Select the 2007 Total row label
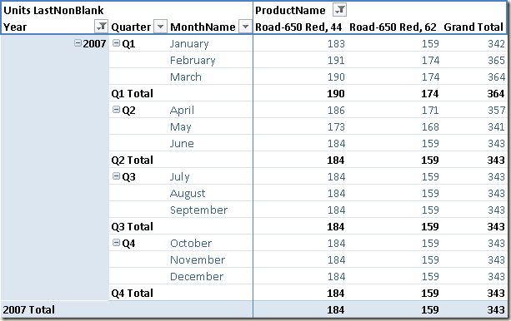Screen dimensions: 511x321 (x=29, y=309)
